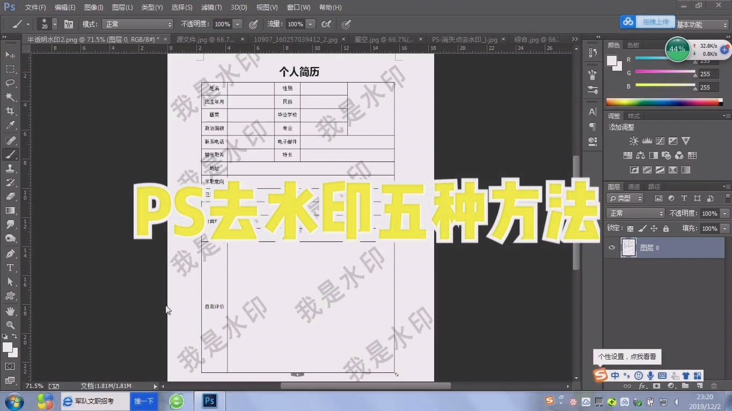Select the Move tool
This screenshot has height=411, width=732.
tap(10, 55)
